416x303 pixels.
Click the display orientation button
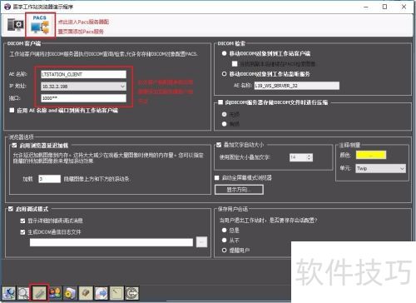239,190
